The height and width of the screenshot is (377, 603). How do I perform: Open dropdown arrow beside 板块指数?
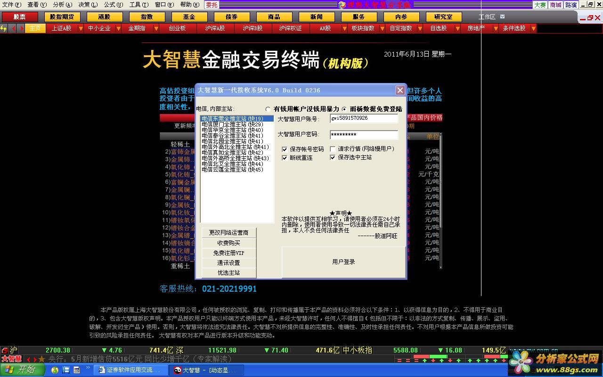383,28
